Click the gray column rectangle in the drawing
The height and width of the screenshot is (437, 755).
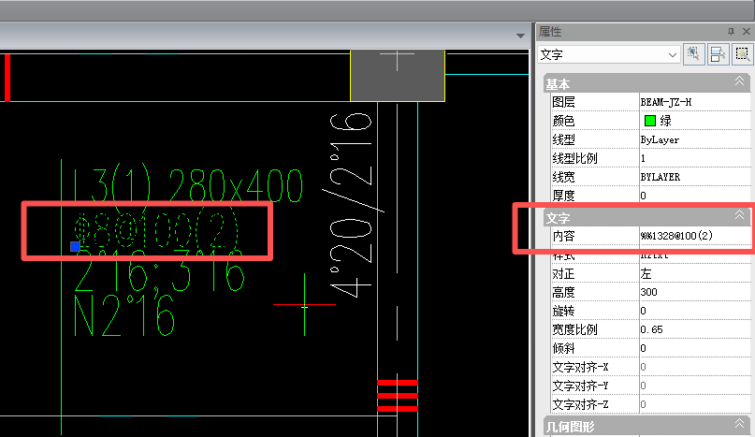click(398, 76)
